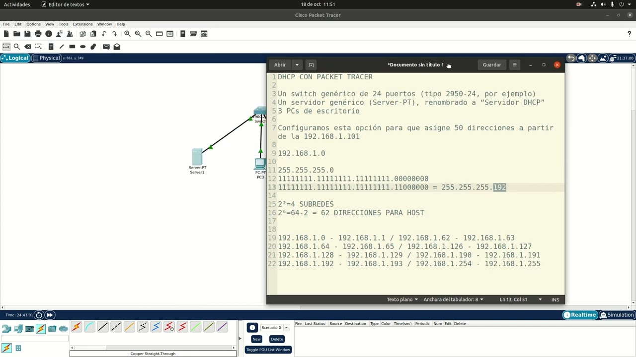
Task: Select the Copper Straight-Through black cable
Action: pyautogui.click(x=103, y=327)
